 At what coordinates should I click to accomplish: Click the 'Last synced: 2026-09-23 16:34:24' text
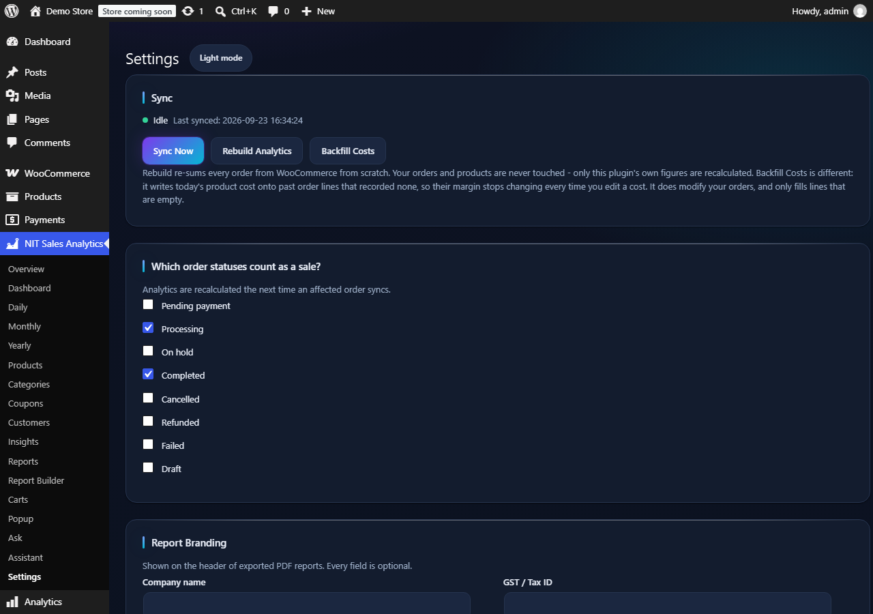pyautogui.click(x=238, y=120)
